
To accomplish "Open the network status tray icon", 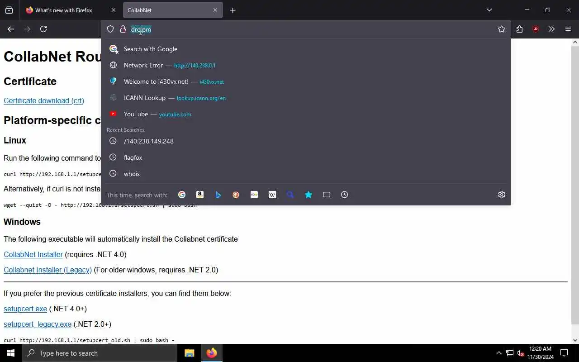I will pos(510,353).
